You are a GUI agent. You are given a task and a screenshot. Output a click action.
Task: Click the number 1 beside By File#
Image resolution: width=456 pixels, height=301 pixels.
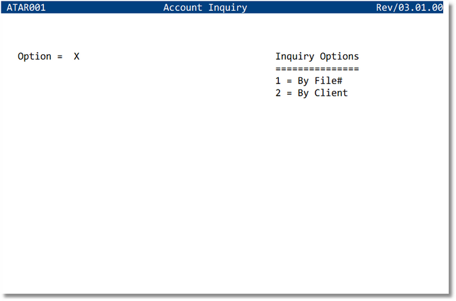[x=278, y=81]
